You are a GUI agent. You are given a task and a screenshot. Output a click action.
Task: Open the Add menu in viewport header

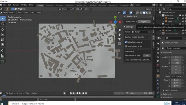(32, 13)
